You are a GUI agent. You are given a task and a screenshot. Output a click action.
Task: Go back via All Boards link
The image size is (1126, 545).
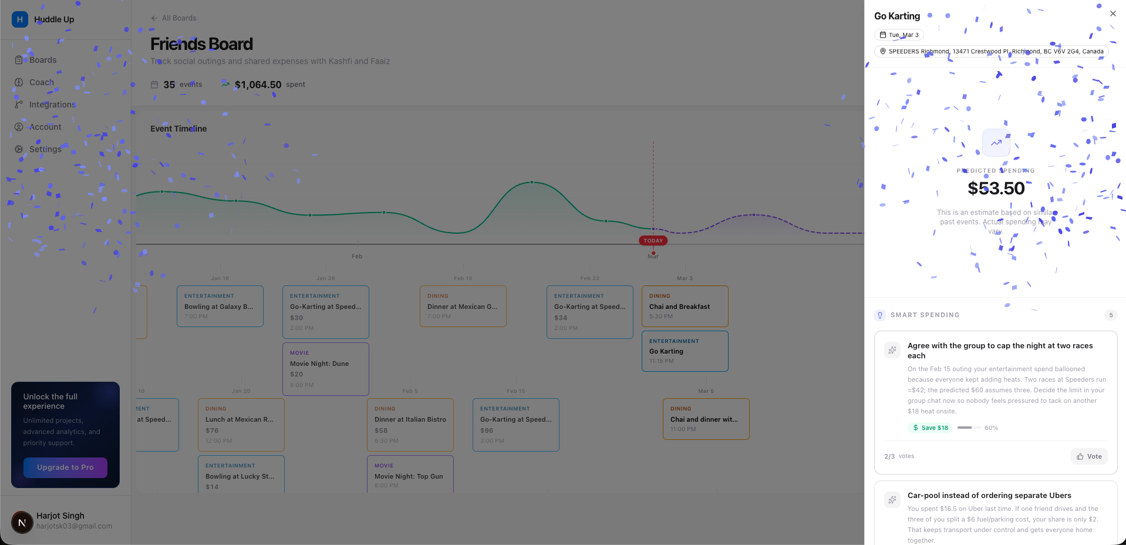click(174, 18)
